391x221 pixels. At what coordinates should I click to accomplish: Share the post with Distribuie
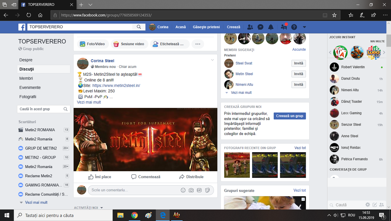191,177
